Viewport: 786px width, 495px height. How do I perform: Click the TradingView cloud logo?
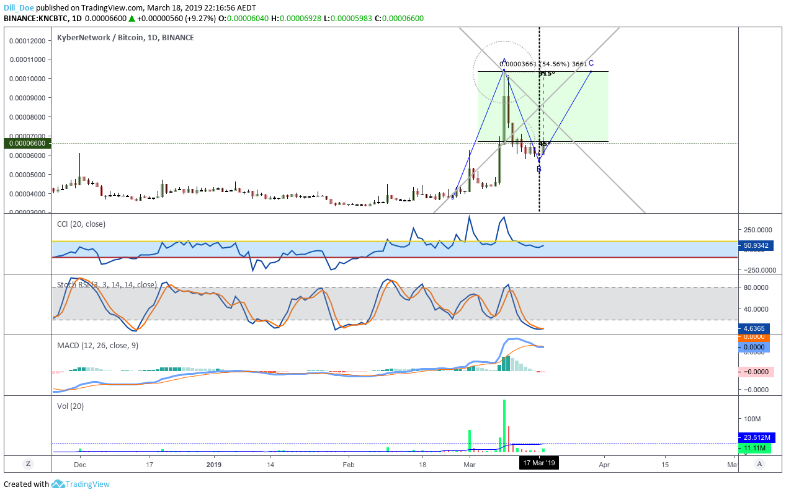(58, 484)
